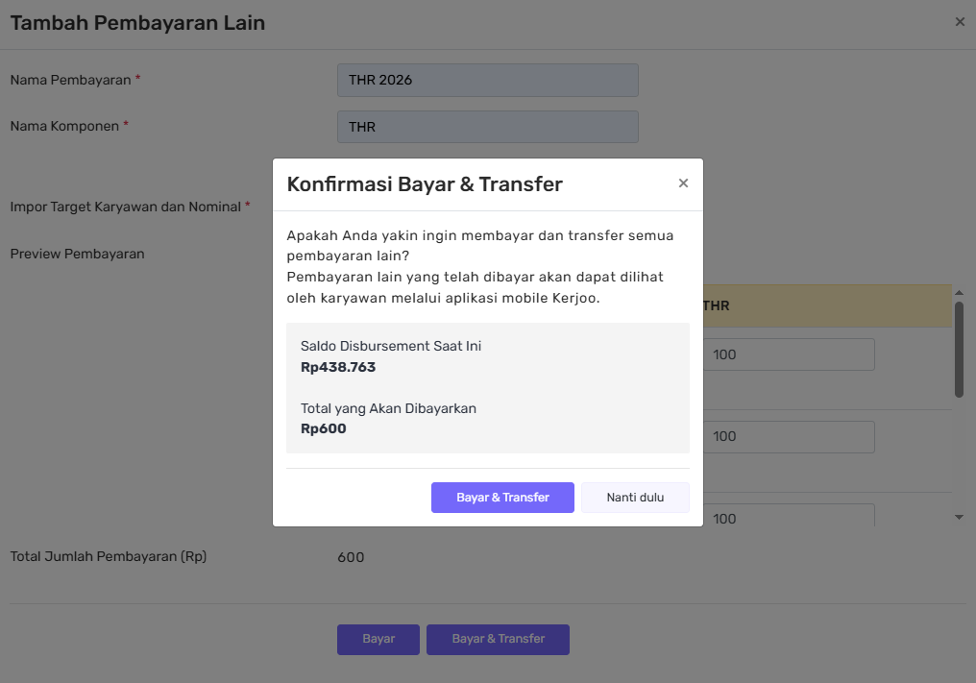The image size is (976, 683).
Task: Confirm with Bayar & Transfer in dialog
Action: coord(502,498)
